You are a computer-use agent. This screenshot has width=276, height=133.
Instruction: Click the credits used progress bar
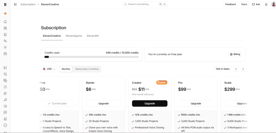coord(92,57)
